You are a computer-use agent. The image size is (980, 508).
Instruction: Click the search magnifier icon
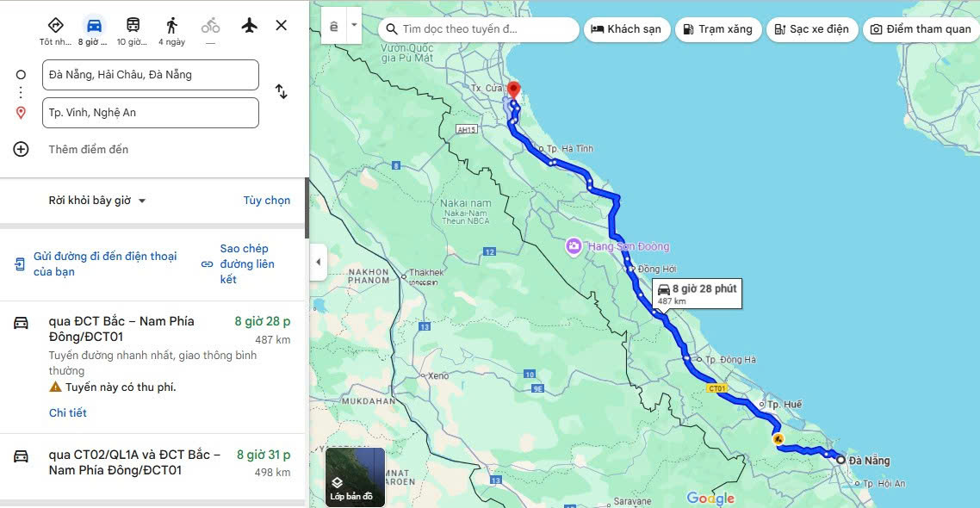click(391, 29)
